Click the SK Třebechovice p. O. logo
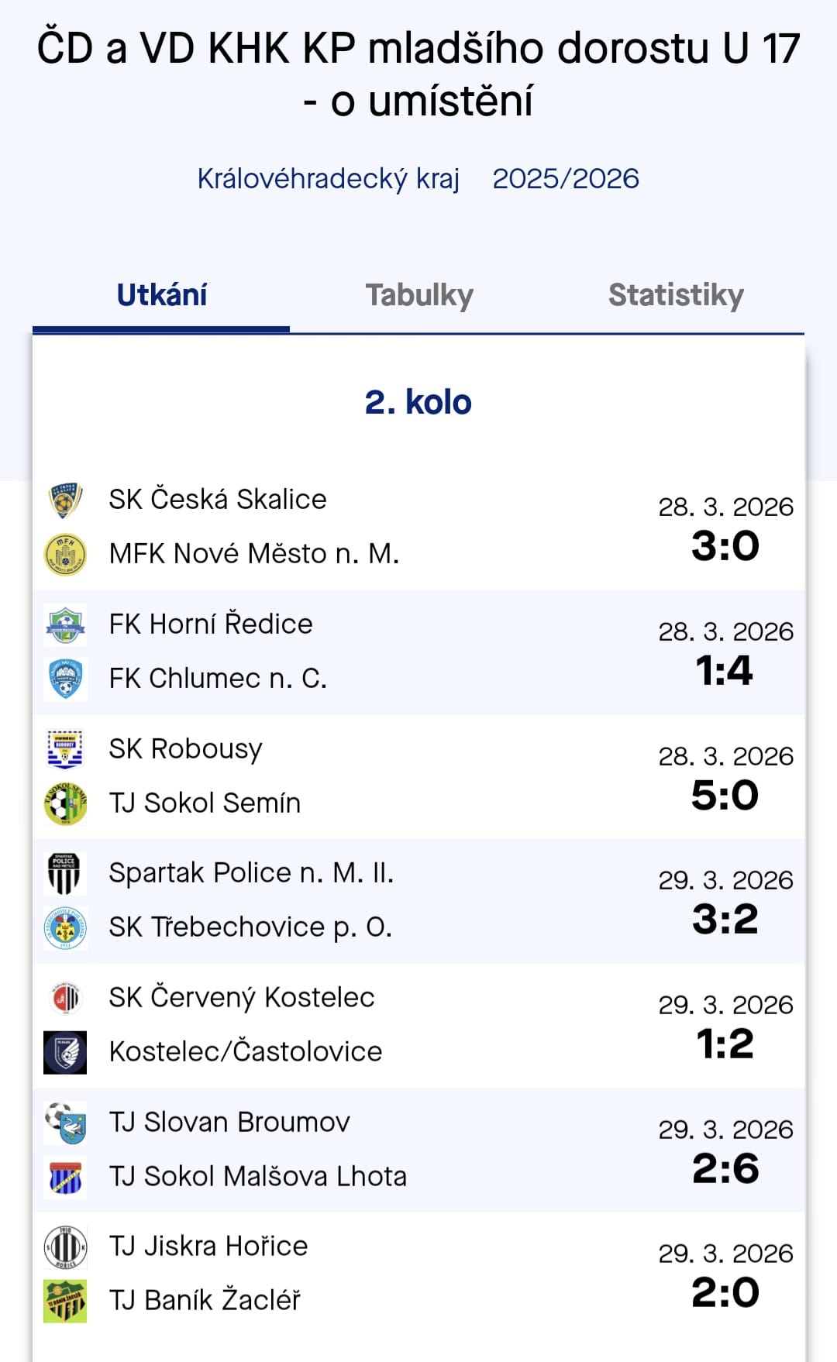837x1362 pixels. click(x=65, y=928)
